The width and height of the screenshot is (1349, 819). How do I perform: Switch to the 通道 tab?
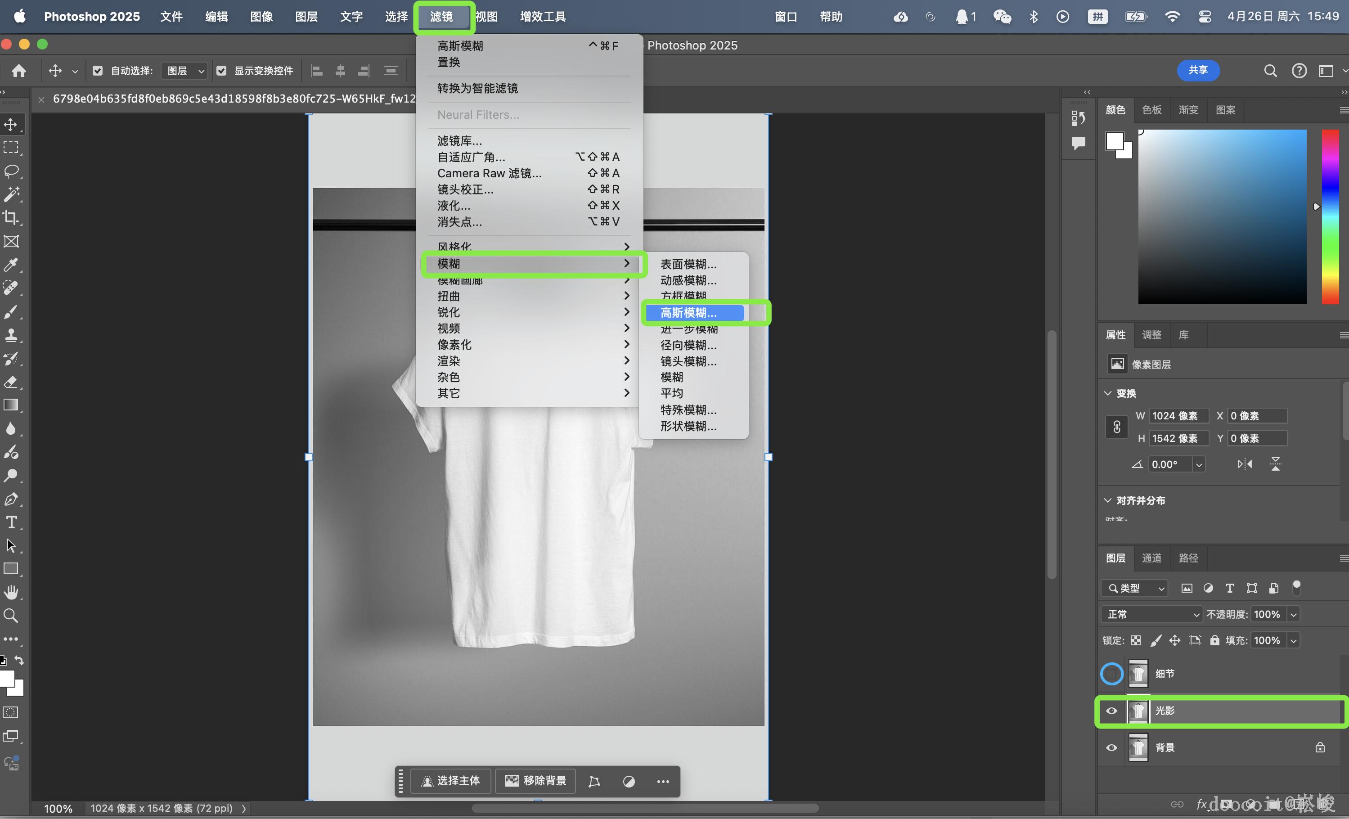1151,558
